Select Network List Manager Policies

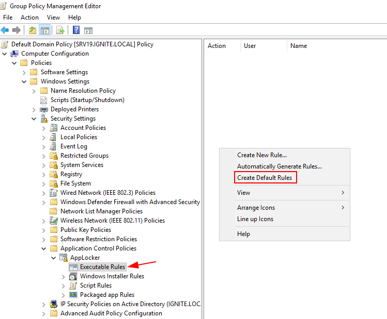(101, 211)
